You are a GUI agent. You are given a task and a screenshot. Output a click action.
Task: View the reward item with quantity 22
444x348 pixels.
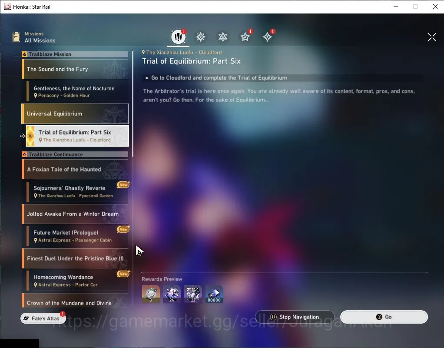(193, 294)
